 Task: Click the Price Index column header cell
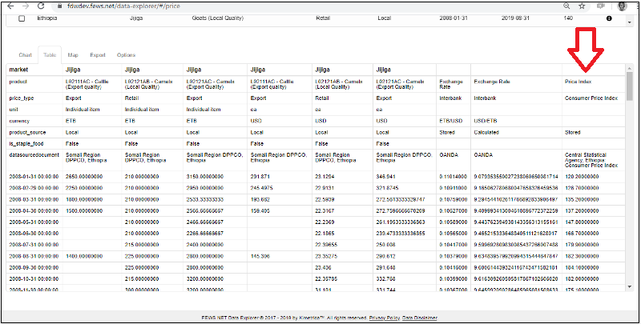pyautogui.click(x=578, y=82)
